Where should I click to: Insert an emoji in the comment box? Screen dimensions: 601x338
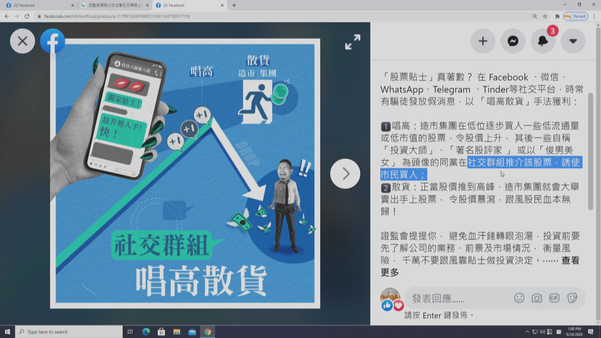click(x=519, y=298)
